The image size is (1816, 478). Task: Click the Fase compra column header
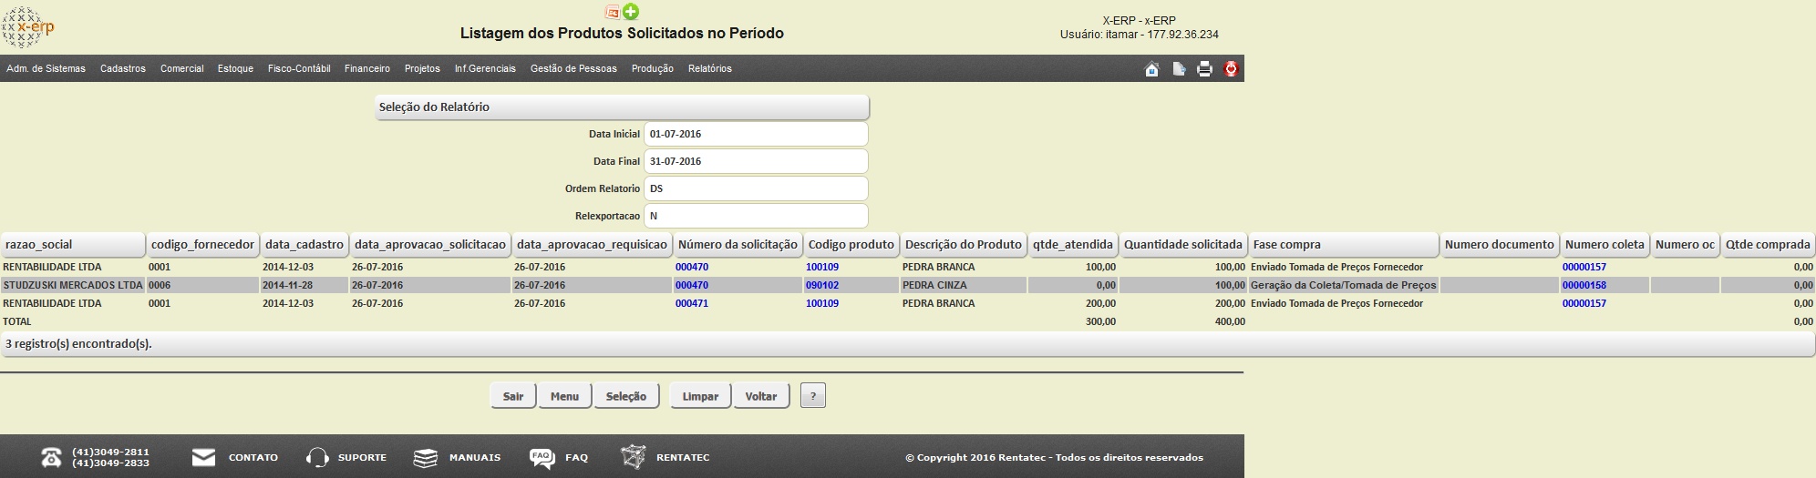[1344, 245]
